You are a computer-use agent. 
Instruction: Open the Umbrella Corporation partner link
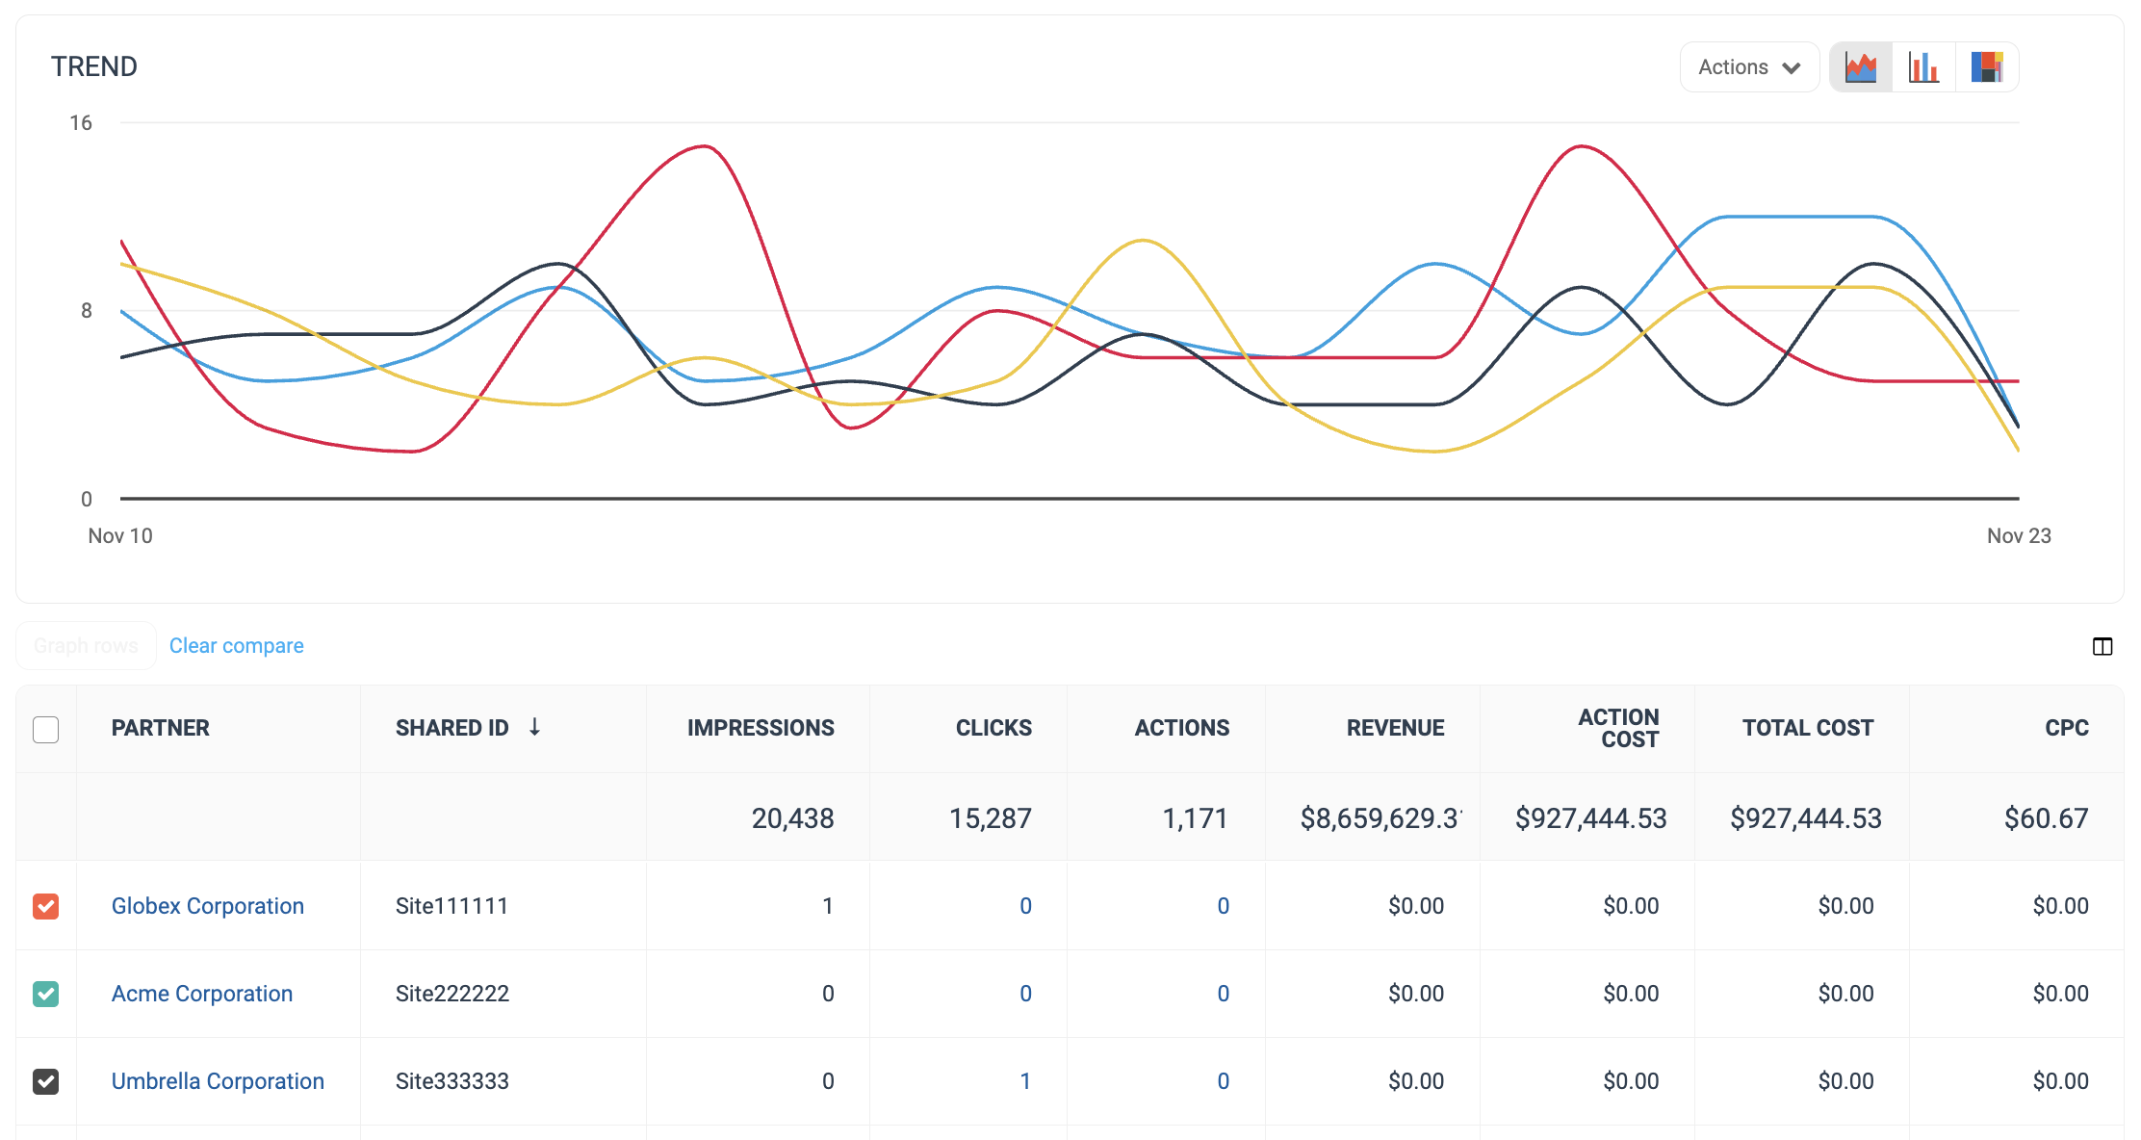[x=218, y=1081]
